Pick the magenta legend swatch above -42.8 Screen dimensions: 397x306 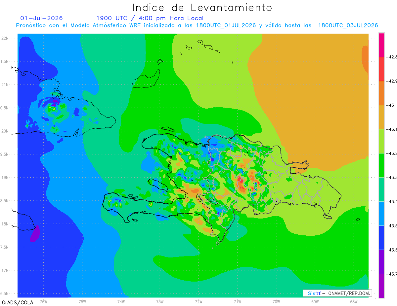[x=381, y=45]
